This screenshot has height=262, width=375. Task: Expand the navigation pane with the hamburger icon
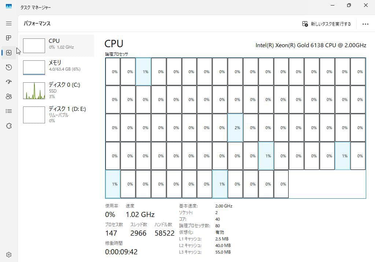pyautogui.click(x=9, y=23)
